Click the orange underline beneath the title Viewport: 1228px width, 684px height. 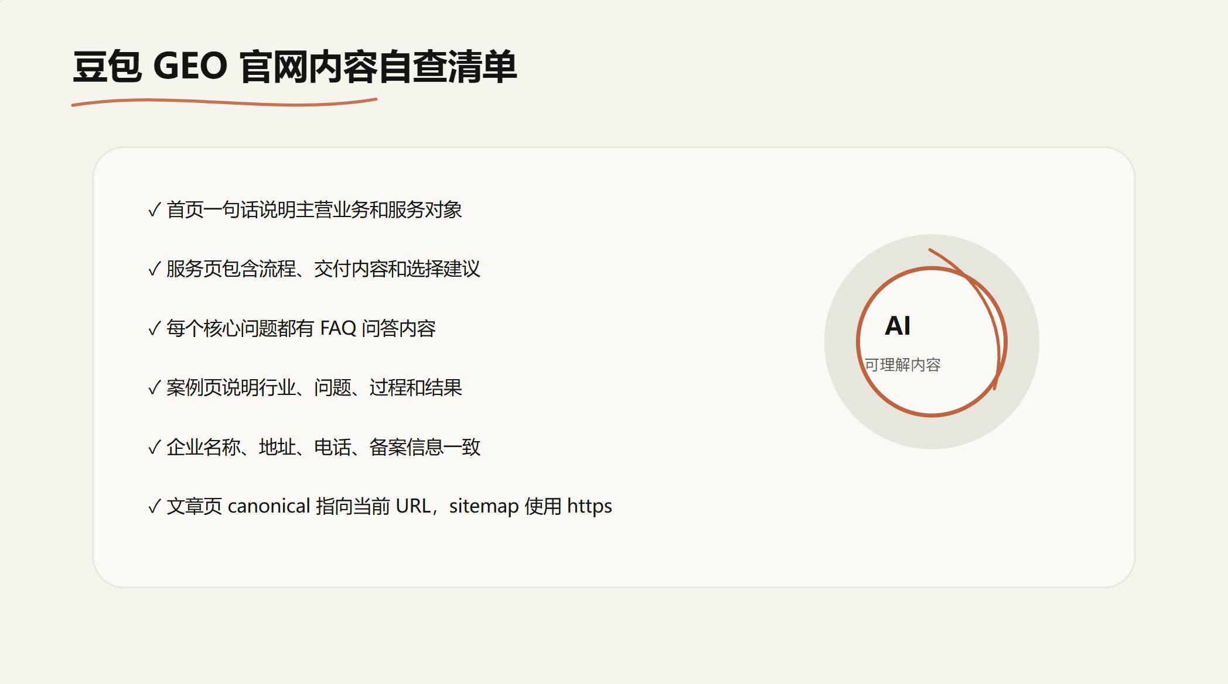(x=223, y=102)
